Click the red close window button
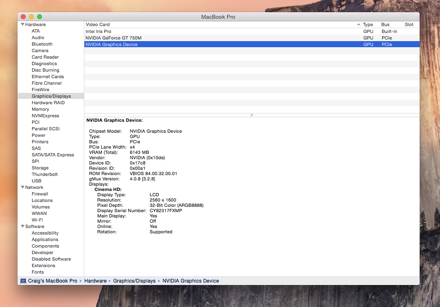The height and width of the screenshot is (307, 440). pyautogui.click(x=23, y=17)
